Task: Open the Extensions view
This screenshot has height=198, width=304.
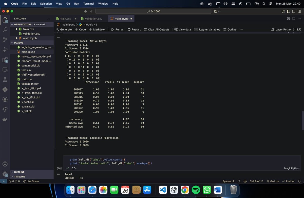Action: tap(5, 60)
